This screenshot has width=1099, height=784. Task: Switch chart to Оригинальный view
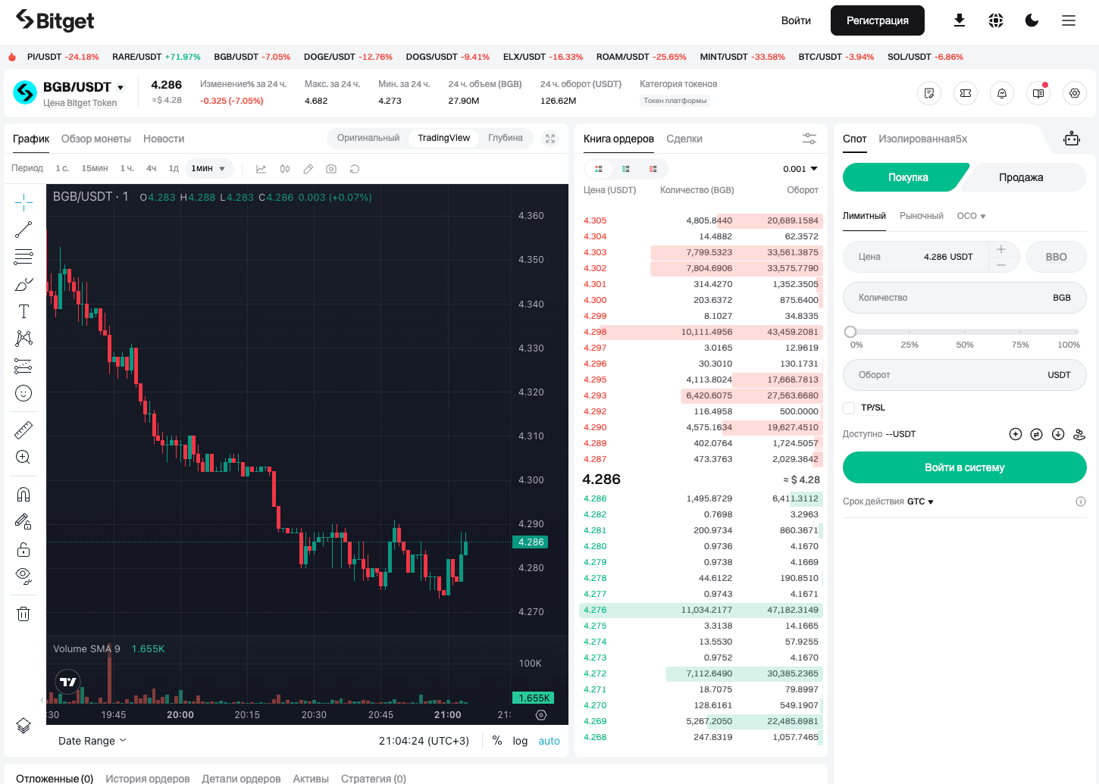click(368, 138)
